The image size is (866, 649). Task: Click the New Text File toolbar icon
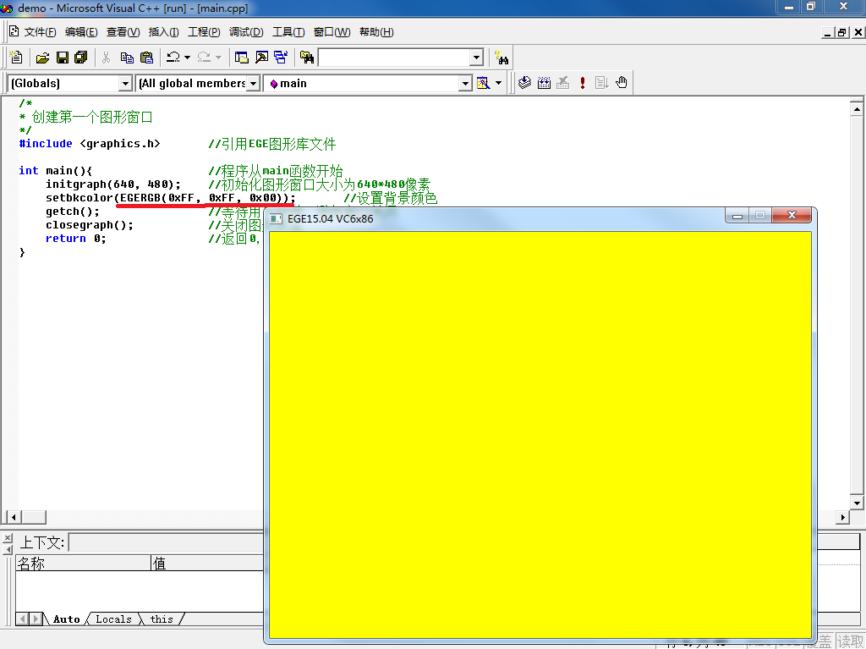pos(16,58)
